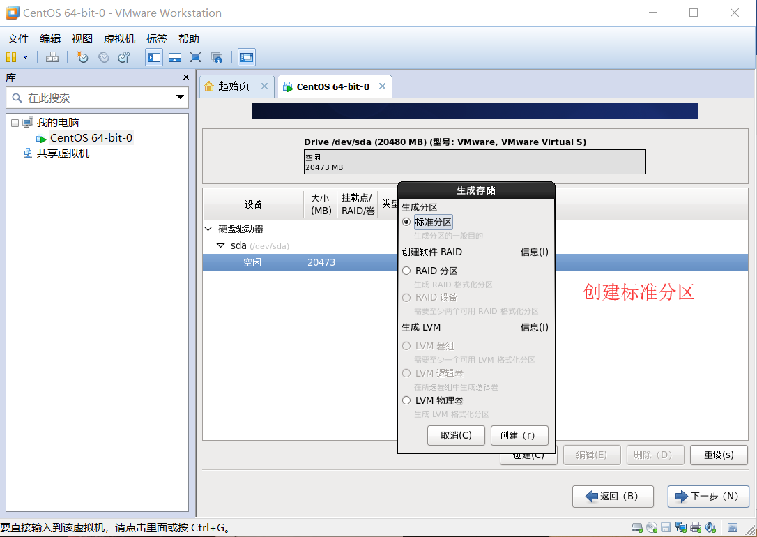Select the LVM 逻辑卷 radio button
This screenshot has height=537, width=757.
(406, 373)
